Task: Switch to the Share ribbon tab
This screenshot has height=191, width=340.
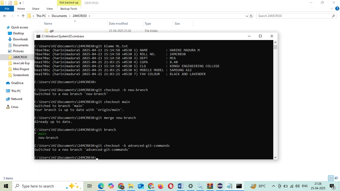Action: tap(36, 9)
